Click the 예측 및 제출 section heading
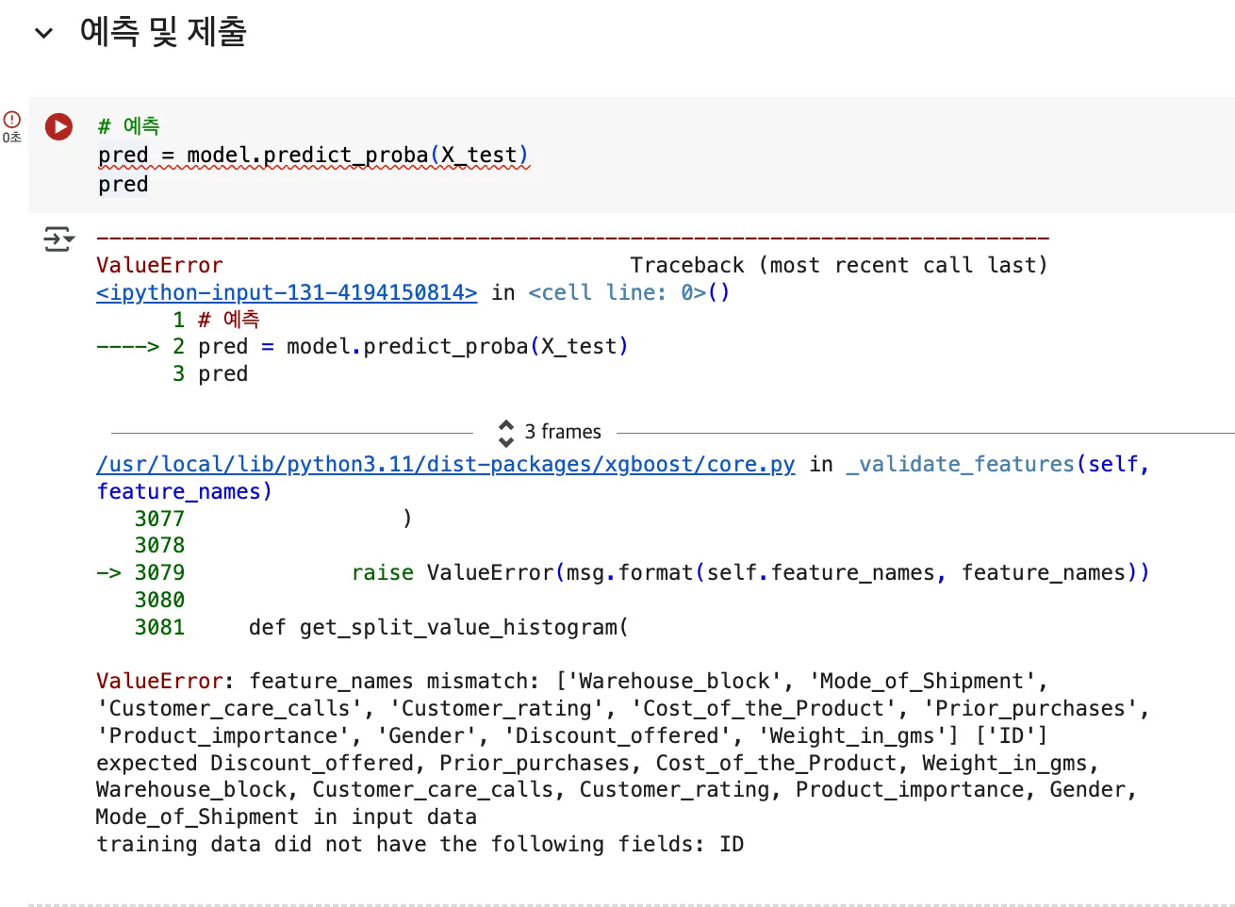 click(163, 32)
